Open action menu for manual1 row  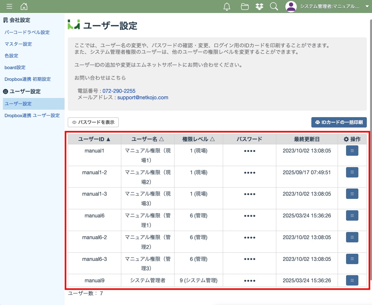pos(352,151)
